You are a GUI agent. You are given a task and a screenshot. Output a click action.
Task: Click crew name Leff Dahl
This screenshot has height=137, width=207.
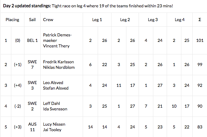[x=52, y=103]
